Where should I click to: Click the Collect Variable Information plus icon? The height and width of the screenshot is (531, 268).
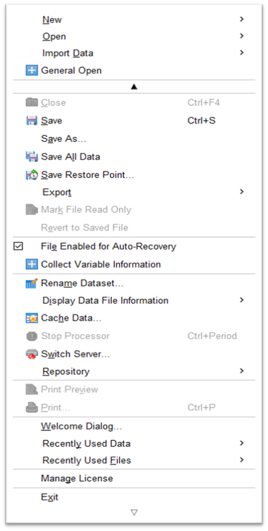tap(32, 264)
